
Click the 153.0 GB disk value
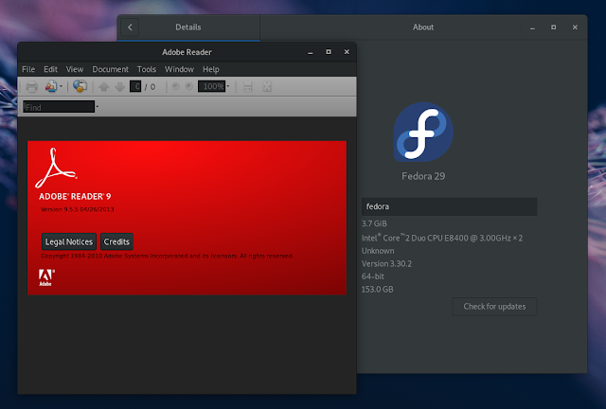coord(377,289)
